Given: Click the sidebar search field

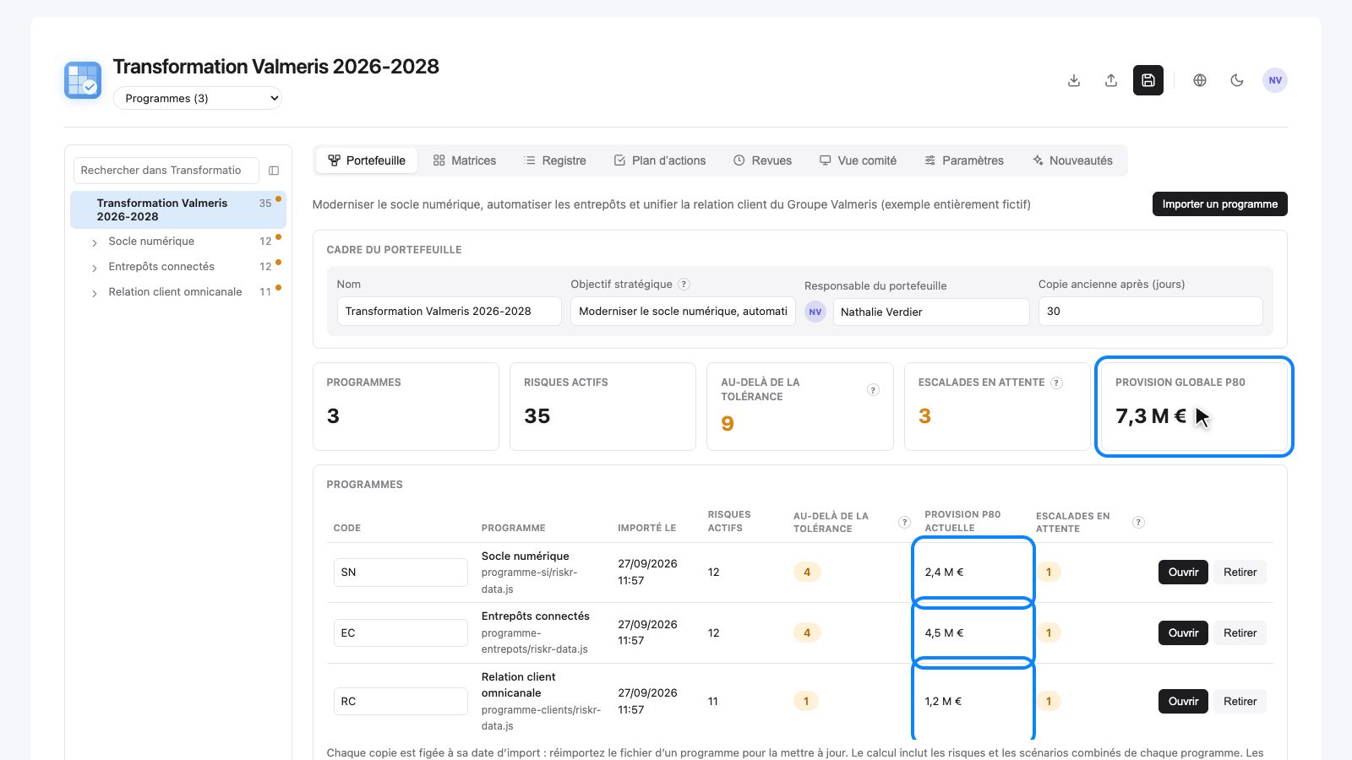Looking at the screenshot, I should click(166, 171).
